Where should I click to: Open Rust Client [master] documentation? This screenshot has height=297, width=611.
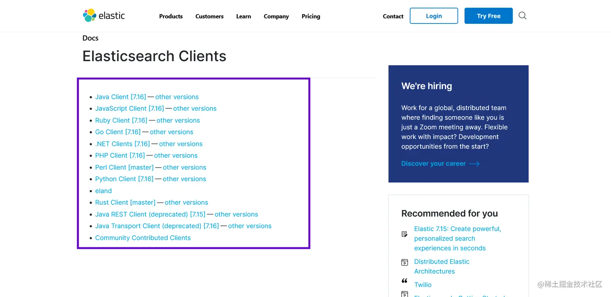pos(125,202)
